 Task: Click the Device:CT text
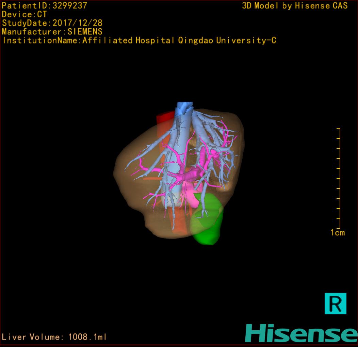tap(24, 14)
